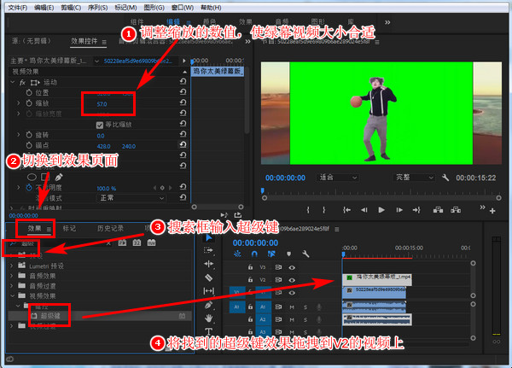Mute the A1 audio track

coord(292,307)
